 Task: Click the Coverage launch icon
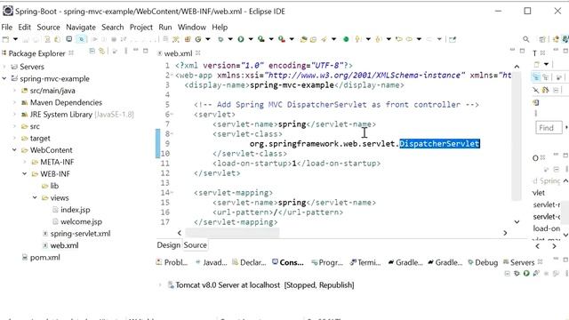261,39
